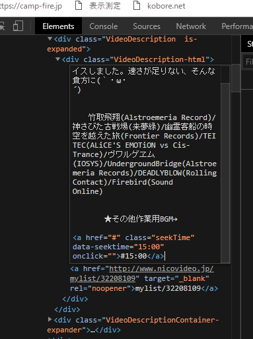Click the rel="noopener" attribute text
253x339 pixels.
point(100,288)
